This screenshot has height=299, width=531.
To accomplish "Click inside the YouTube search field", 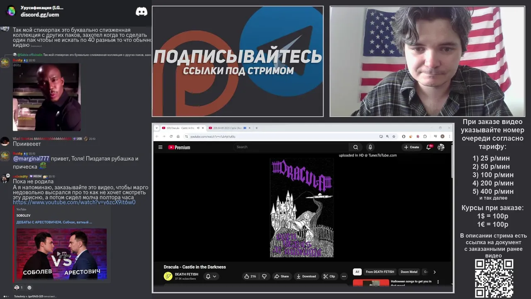I will [290, 147].
